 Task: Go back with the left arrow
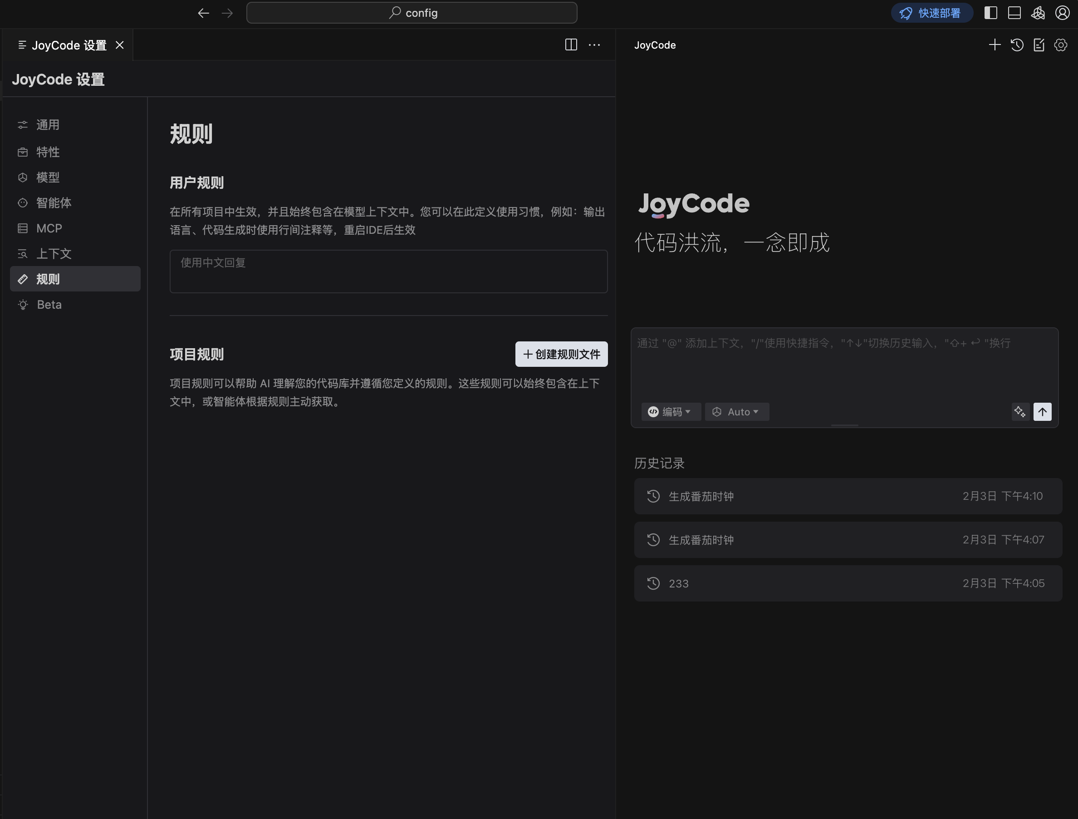pos(204,13)
